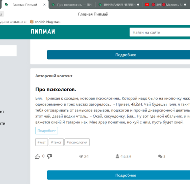190x184 pixels.
Task: Open the 'Про психологов.' post title
Action: tap(56, 89)
